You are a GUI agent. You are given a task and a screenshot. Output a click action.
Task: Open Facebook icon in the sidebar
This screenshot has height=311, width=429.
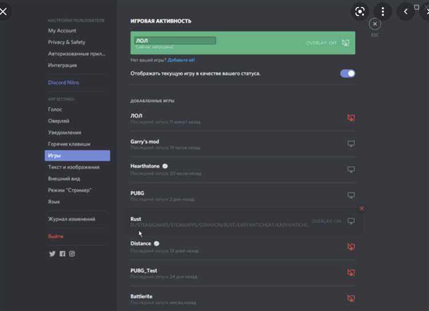pyautogui.click(x=62, y=254)
